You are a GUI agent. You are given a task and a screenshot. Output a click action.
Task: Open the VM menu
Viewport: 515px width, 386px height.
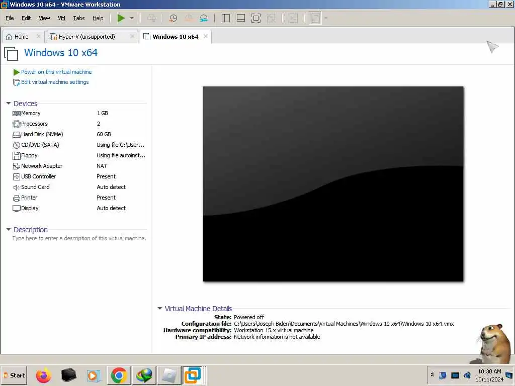pyautogui.click(x=61, y=18)
